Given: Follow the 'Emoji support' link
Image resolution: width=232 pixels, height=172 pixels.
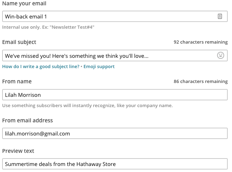Looking at the screenshot, I should 99,66.
